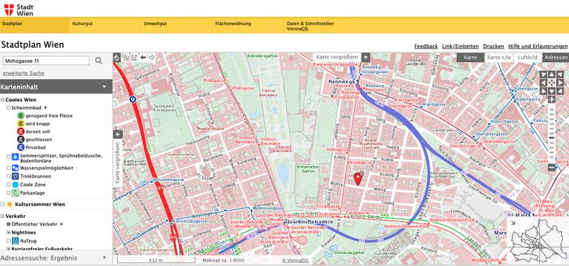Viewport: 569px width, 266px height.
Task: Toggle the Adressen overlay button
Action: click(x=556, y=58)
